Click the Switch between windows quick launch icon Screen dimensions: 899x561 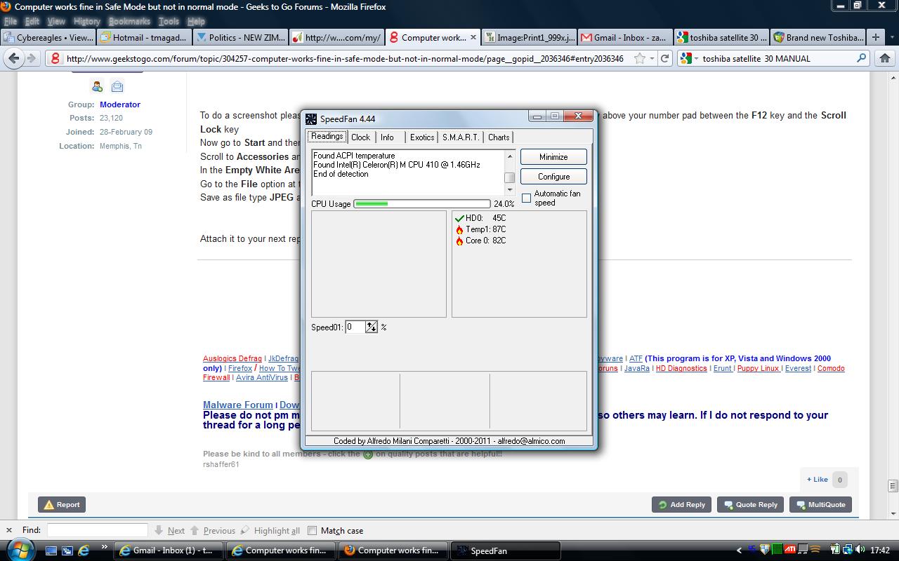coord(67,550)
